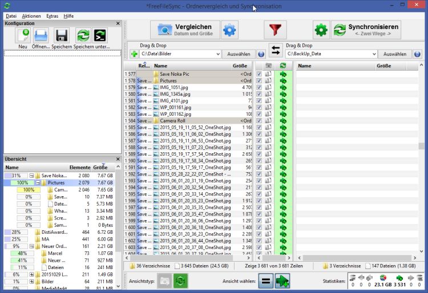Switch to sync action view type icon
This screenshot has width=428, height=293.
tap(180, 281)
